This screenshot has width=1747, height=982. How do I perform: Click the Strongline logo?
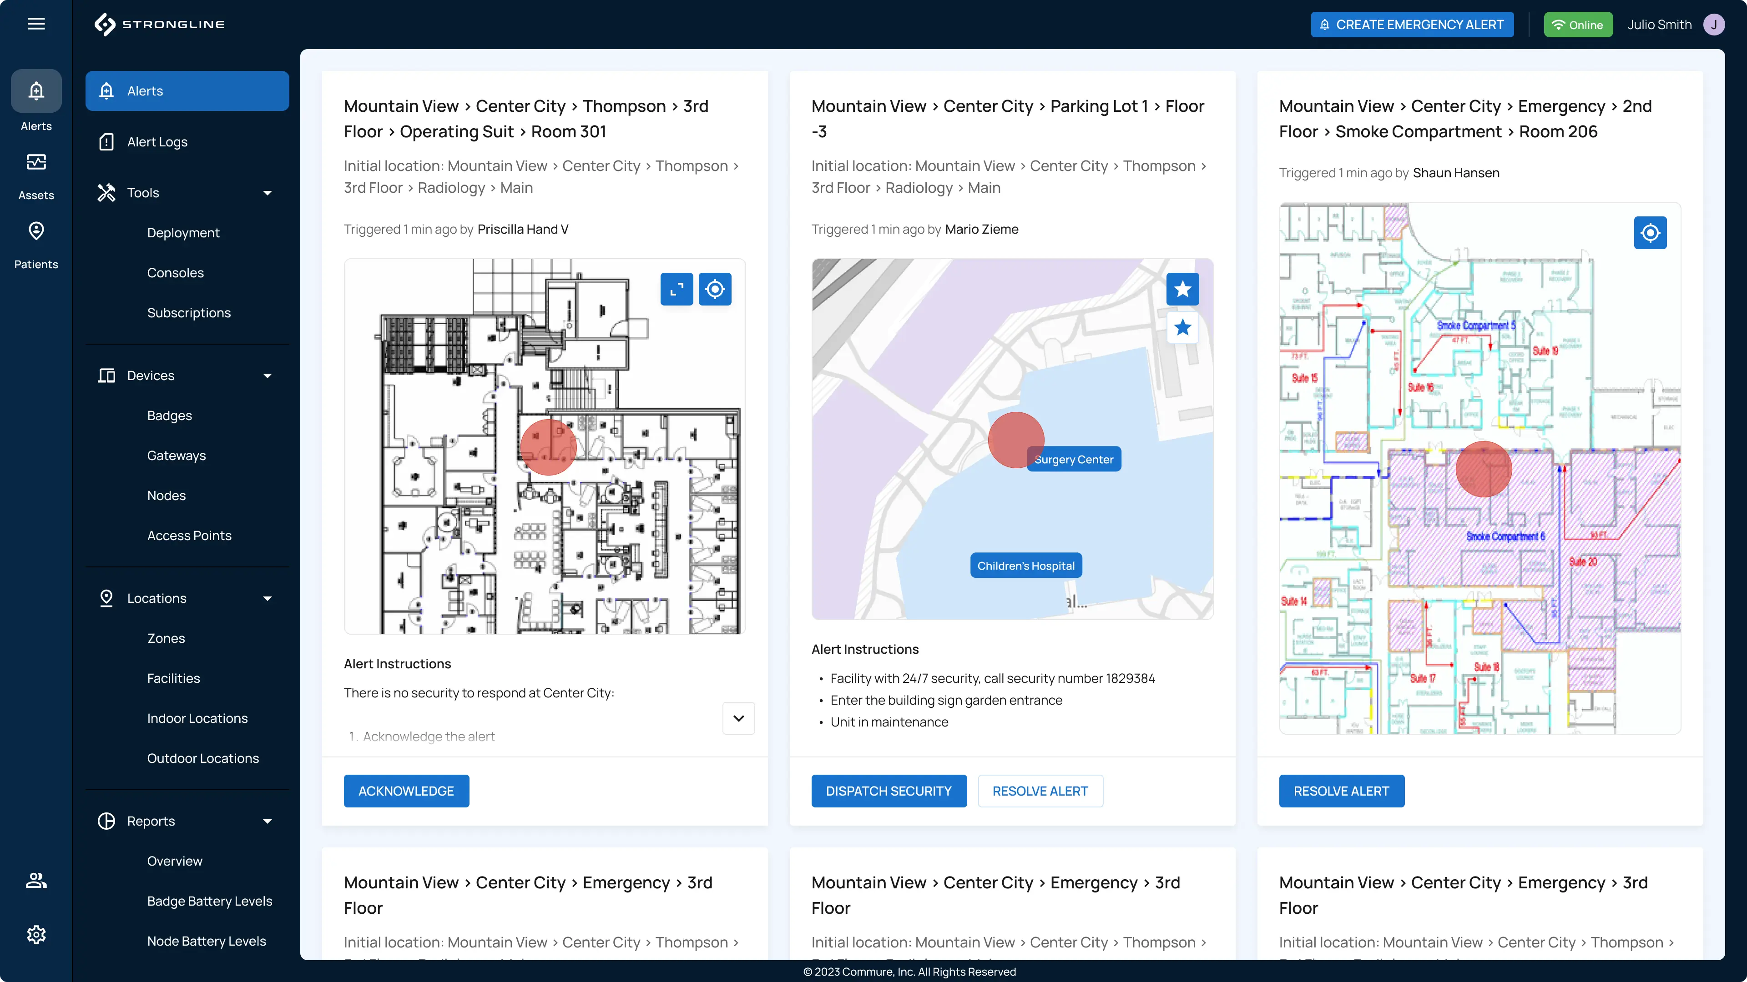(159, 24)
